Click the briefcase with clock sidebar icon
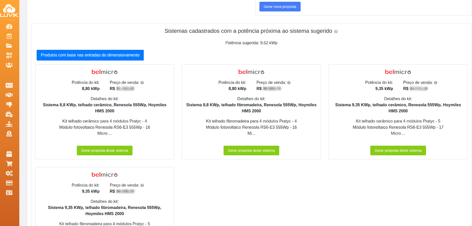Screen dimensions: 472x226 tap(9, 114)
